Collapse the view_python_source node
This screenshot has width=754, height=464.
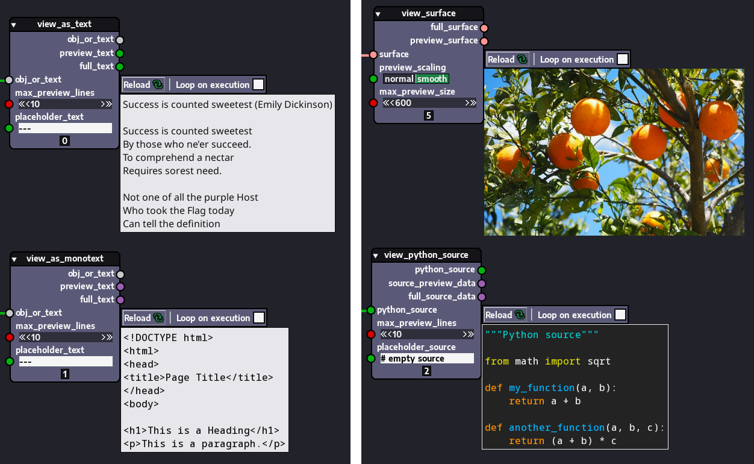pos(375,255)
